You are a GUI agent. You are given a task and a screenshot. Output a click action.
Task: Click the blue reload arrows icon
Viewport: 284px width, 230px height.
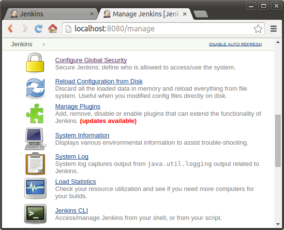tap(35, 88)
